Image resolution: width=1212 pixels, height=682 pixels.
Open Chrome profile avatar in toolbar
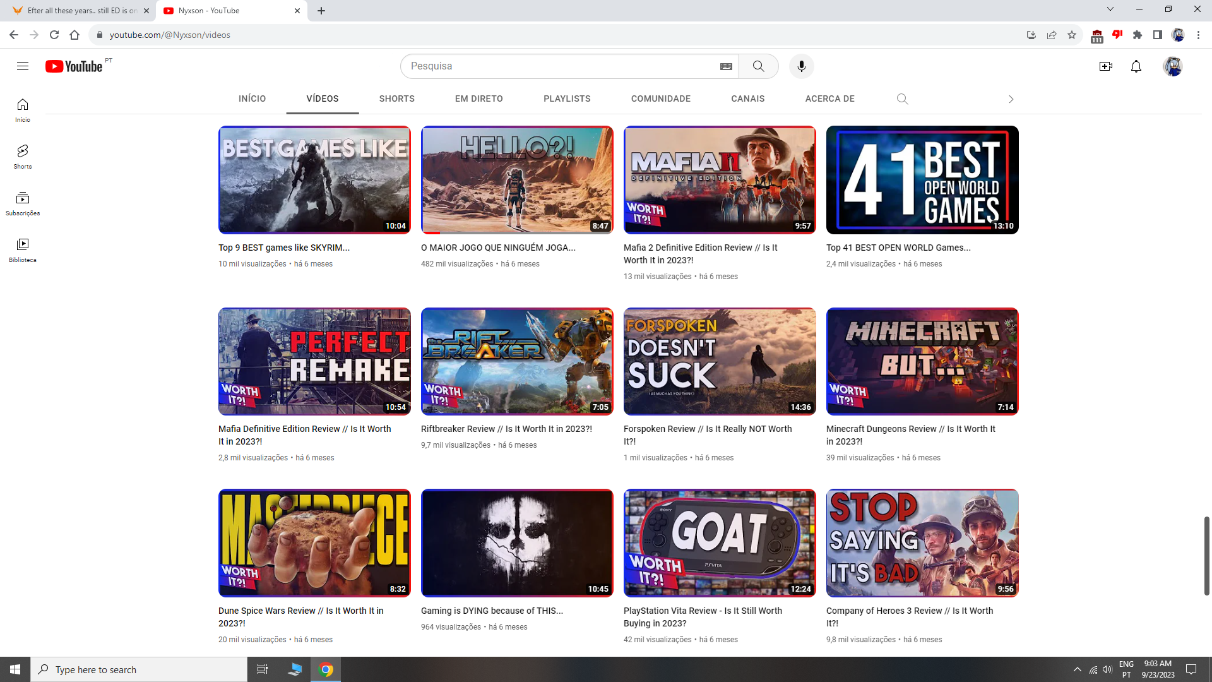[1178, 35]
